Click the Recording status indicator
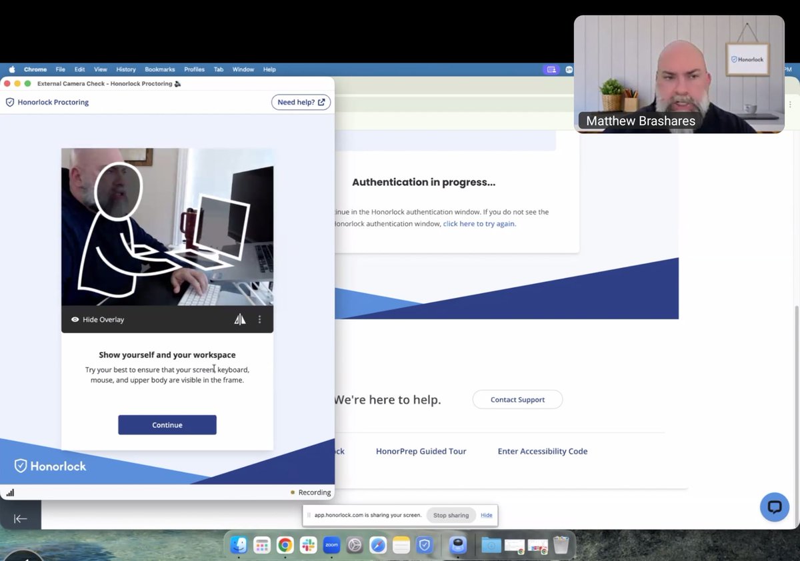The width and height of the screenshot is (800, 561). click(x=311, y=492)
